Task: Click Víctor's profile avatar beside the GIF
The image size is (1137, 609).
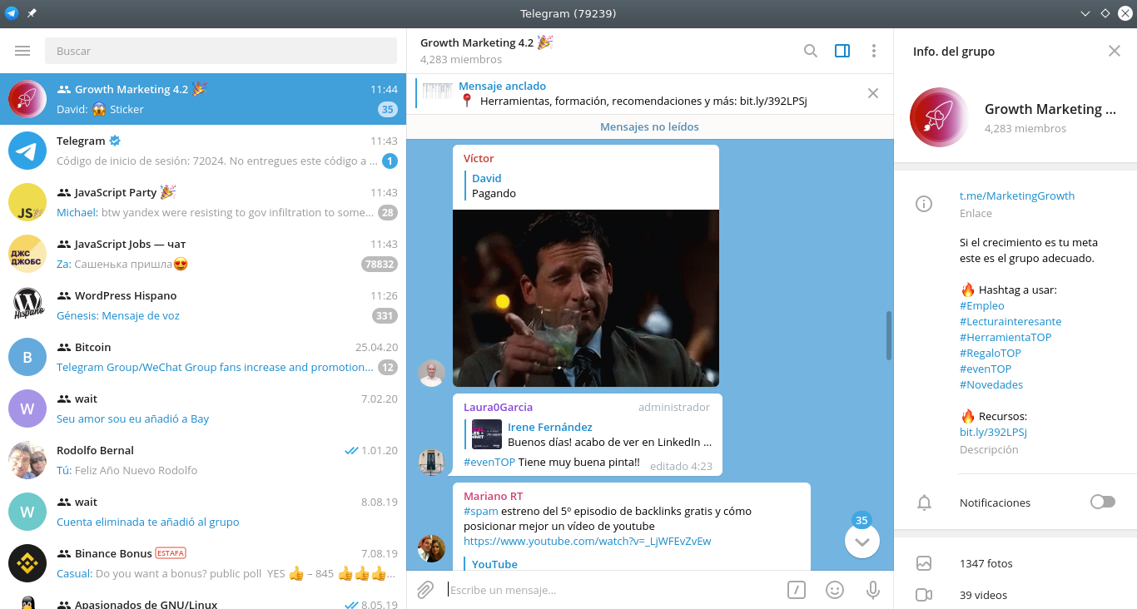Action: 431,373
